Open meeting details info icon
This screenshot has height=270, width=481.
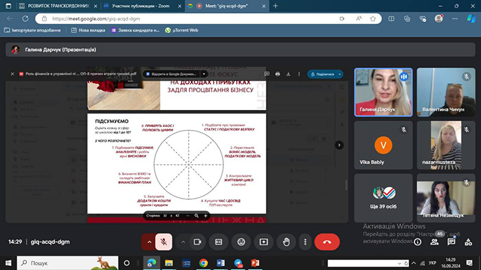tap(418, 242)
